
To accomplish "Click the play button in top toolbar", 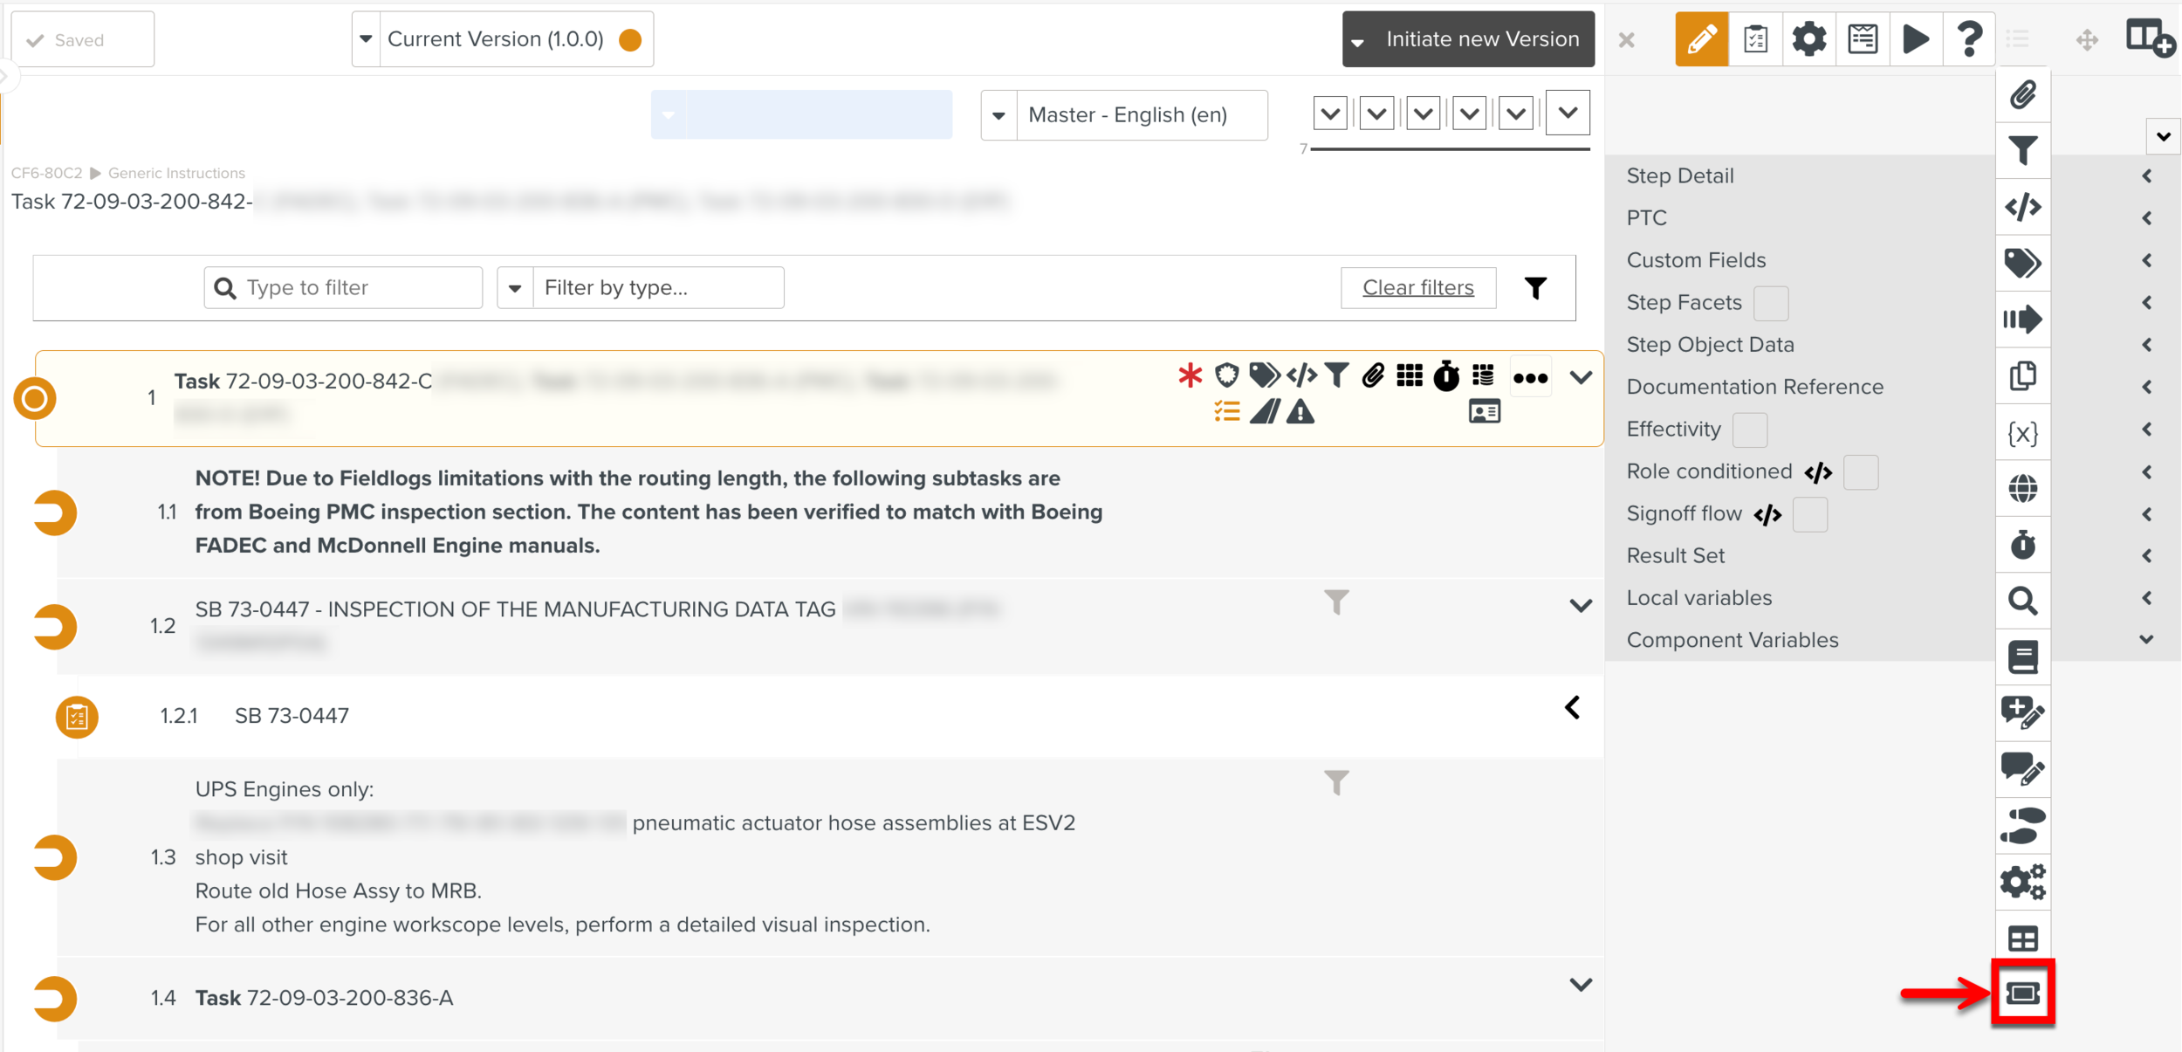I will tap(1915, 39).
